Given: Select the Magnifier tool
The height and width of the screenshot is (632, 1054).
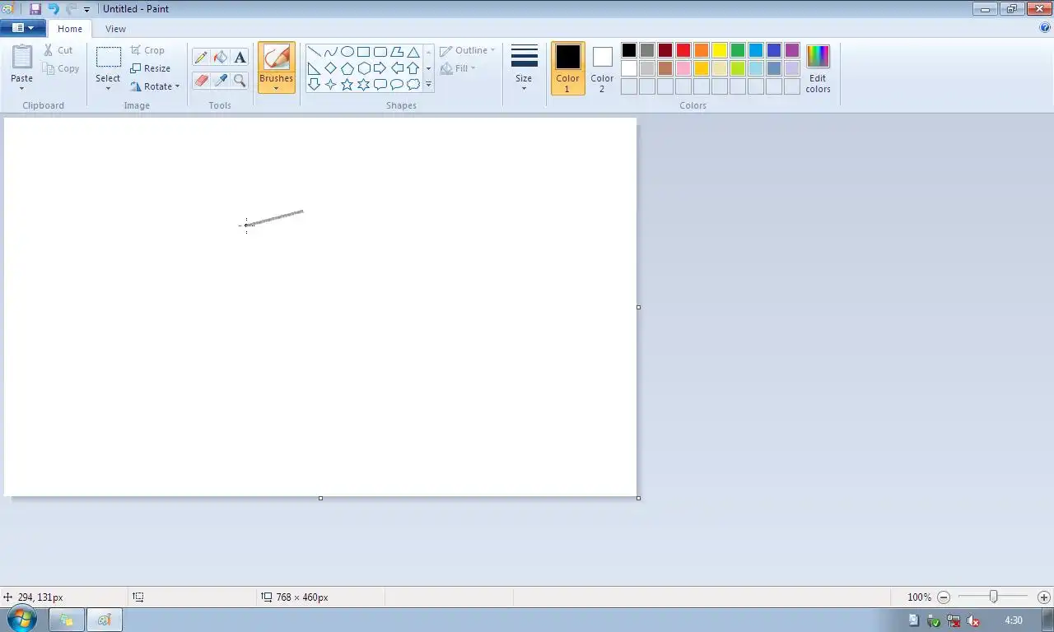Looking at the screenshot, I should tap(240, 80).
